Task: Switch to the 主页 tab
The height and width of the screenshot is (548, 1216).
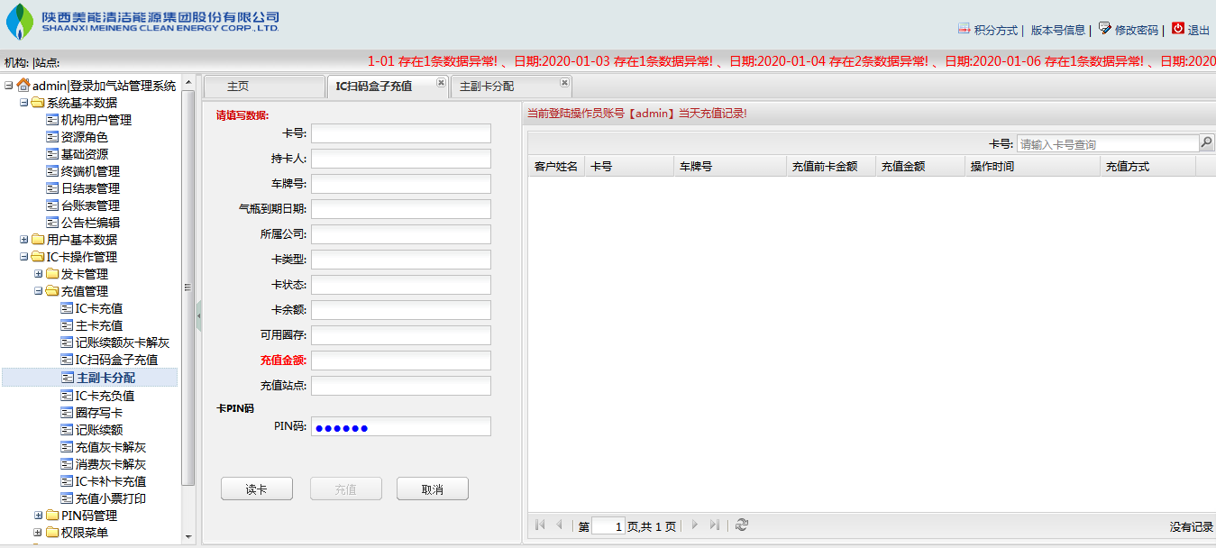Action: 238,87
